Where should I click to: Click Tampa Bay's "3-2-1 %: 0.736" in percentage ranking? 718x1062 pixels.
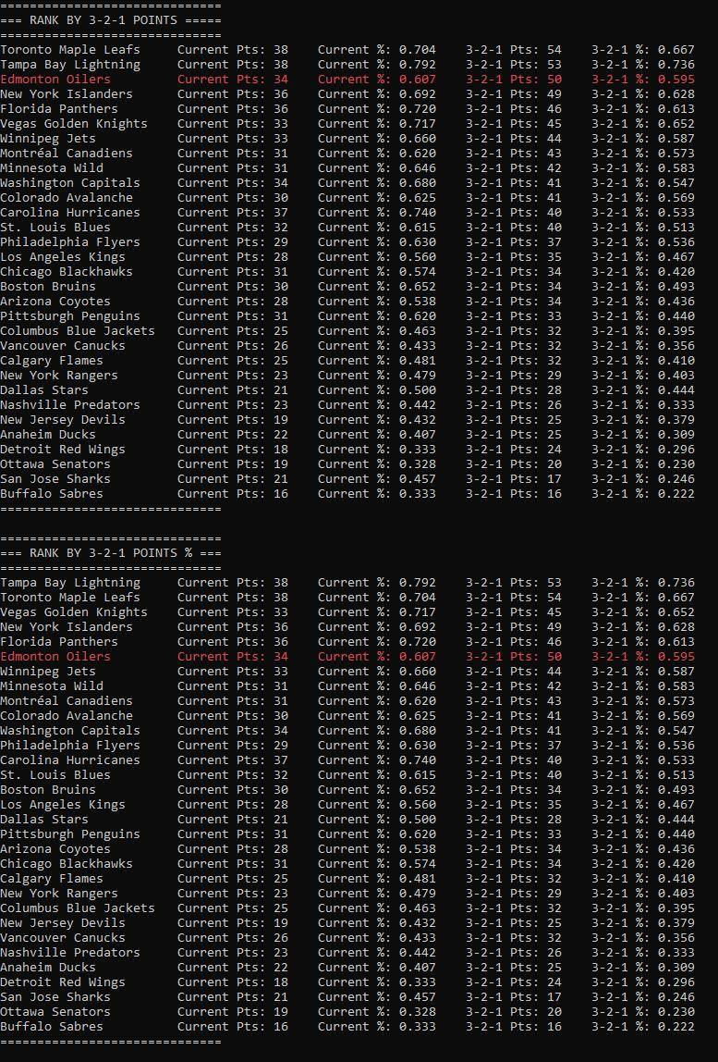[x=642, y=582]
